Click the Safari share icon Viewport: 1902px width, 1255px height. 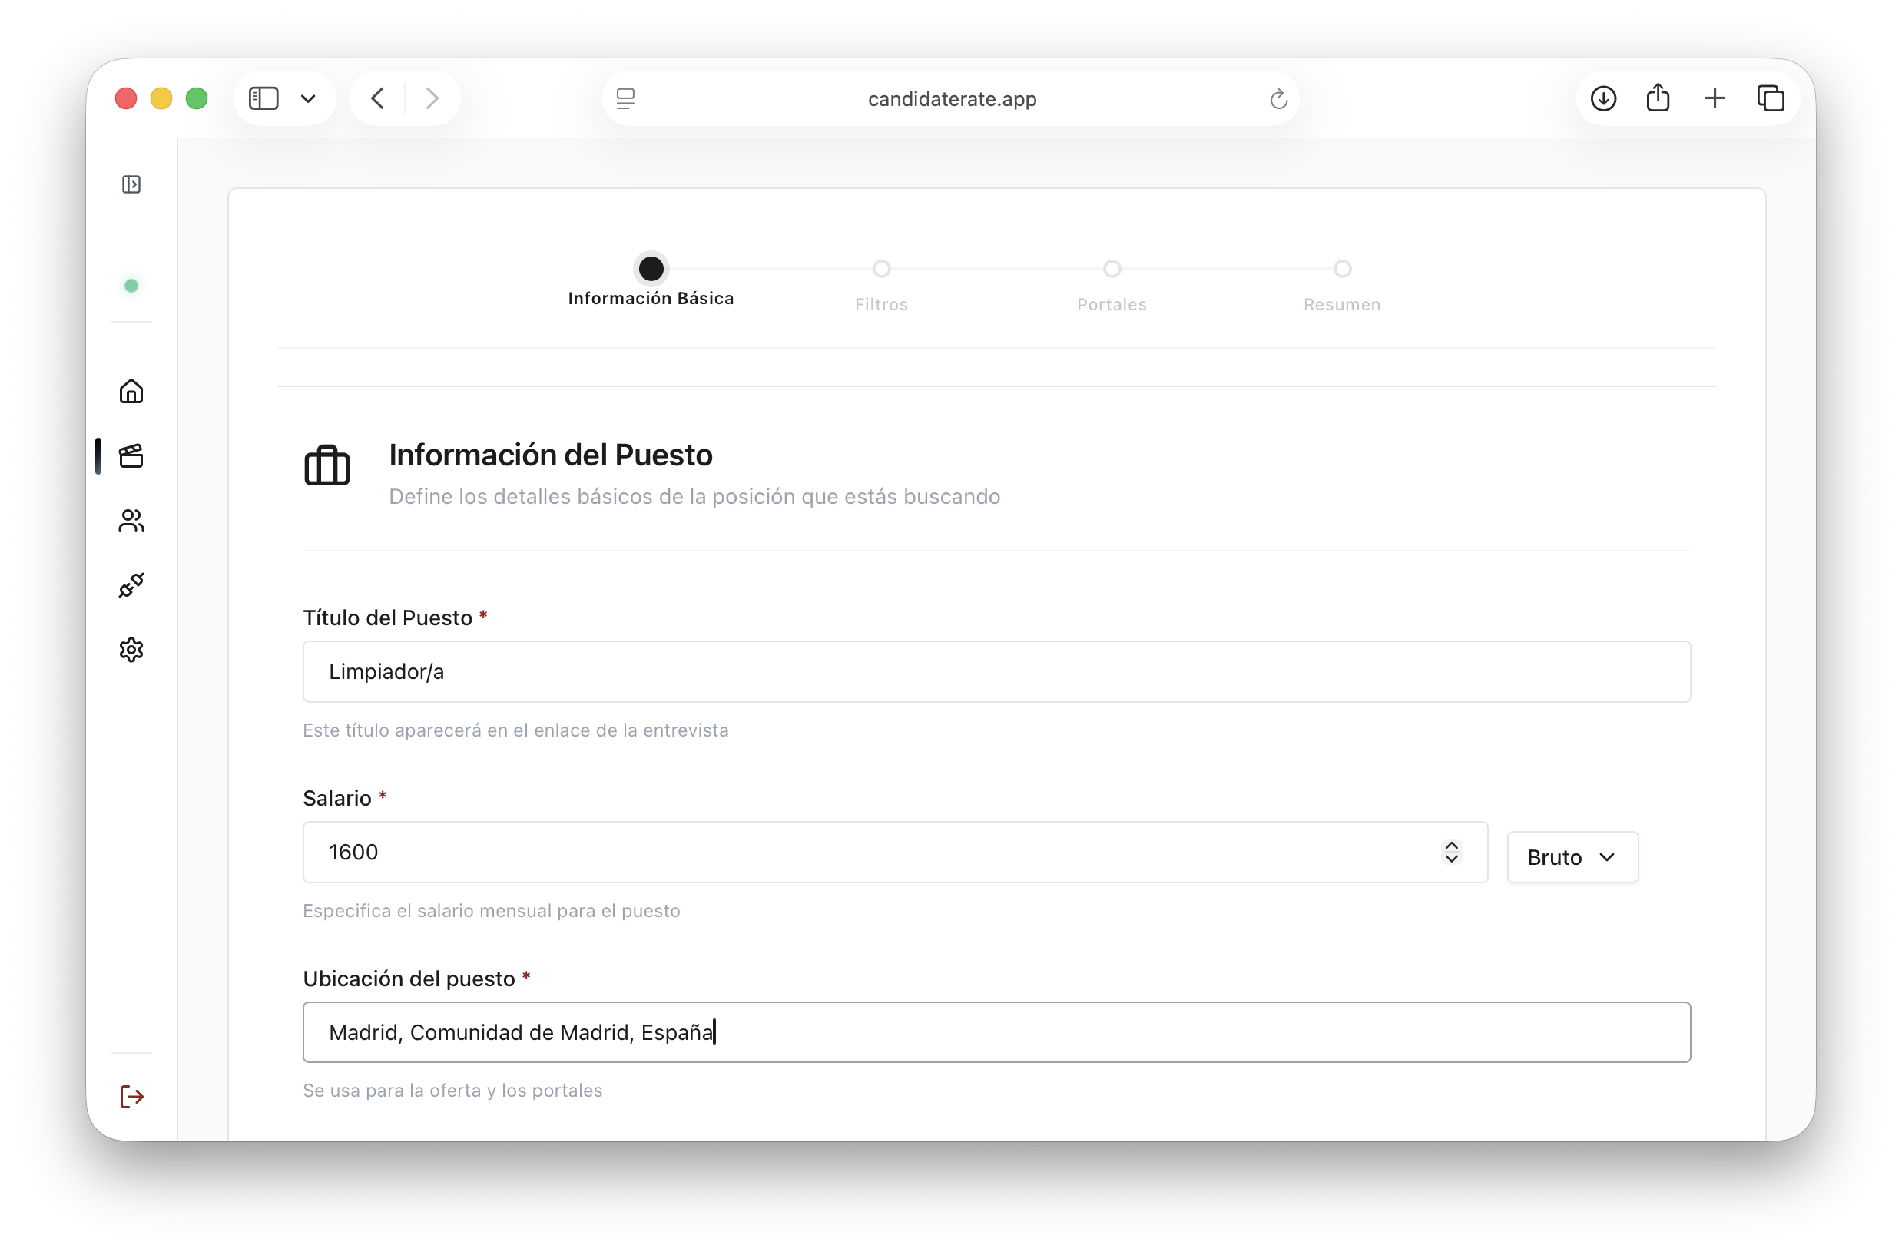(x=1658, y=98)
